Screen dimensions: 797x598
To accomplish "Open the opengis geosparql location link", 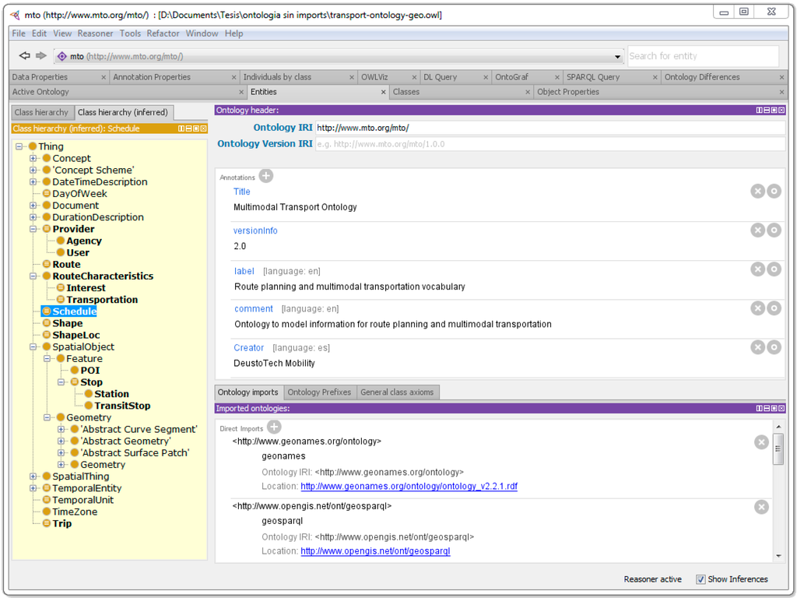I will [x=375, y=551].
